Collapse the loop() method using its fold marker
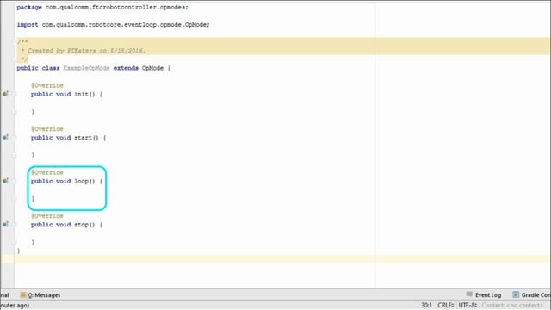This screenshot has width=551, height=310. click(x=15, y=181)
